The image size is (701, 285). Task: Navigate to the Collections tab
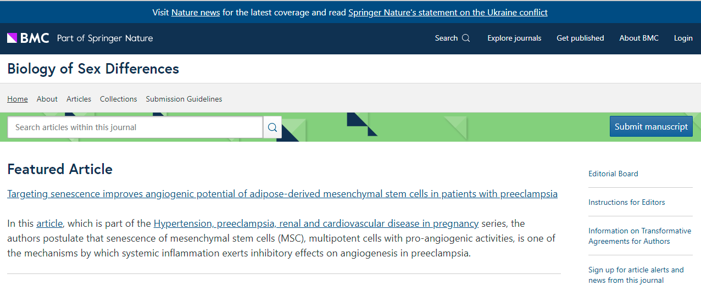(x=118, y=99)
